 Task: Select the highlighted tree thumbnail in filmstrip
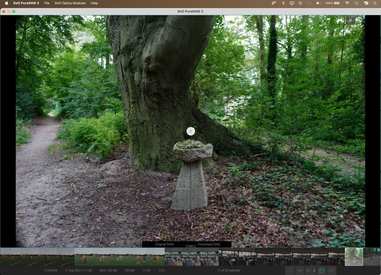click(354, 256)
